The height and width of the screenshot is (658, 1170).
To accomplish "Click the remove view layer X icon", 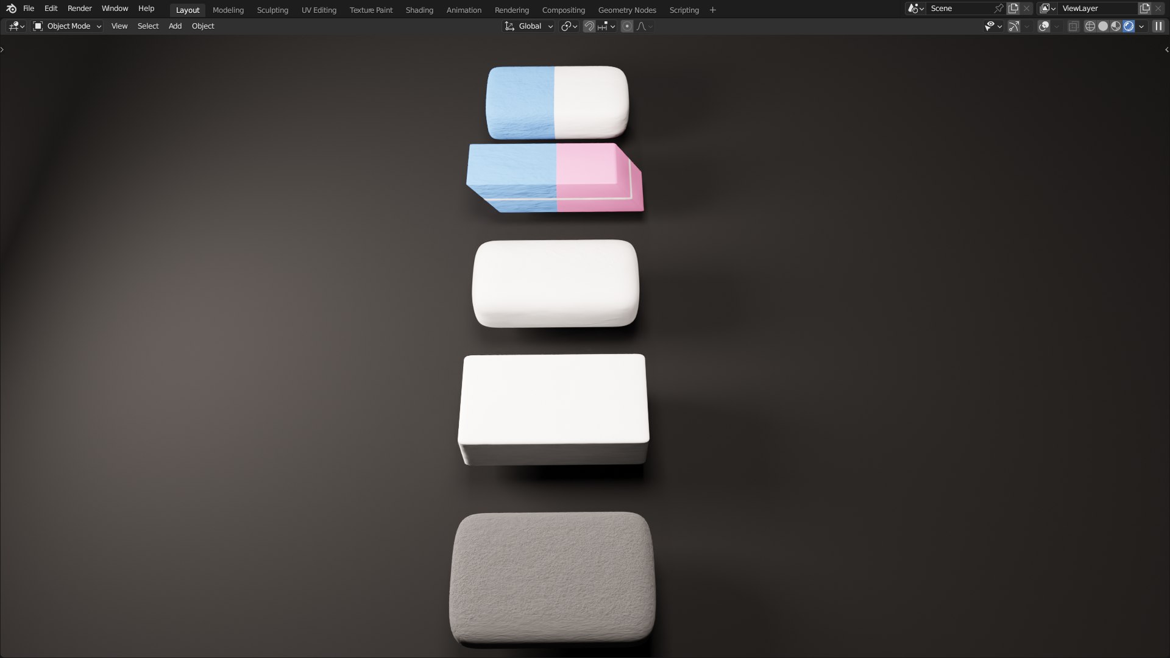I will tap(1158, 9).
